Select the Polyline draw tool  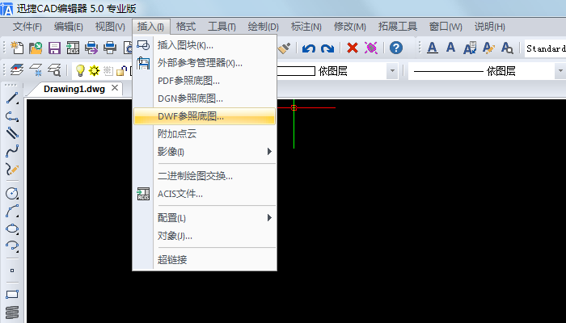tap(12, 116)
